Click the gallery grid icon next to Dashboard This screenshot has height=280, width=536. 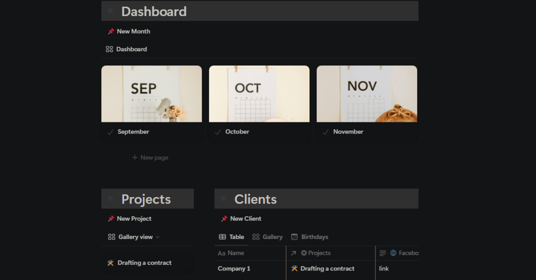[109, 49]
